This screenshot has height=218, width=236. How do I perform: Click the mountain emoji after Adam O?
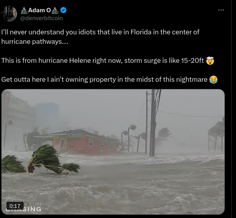(x=55, y=10)
